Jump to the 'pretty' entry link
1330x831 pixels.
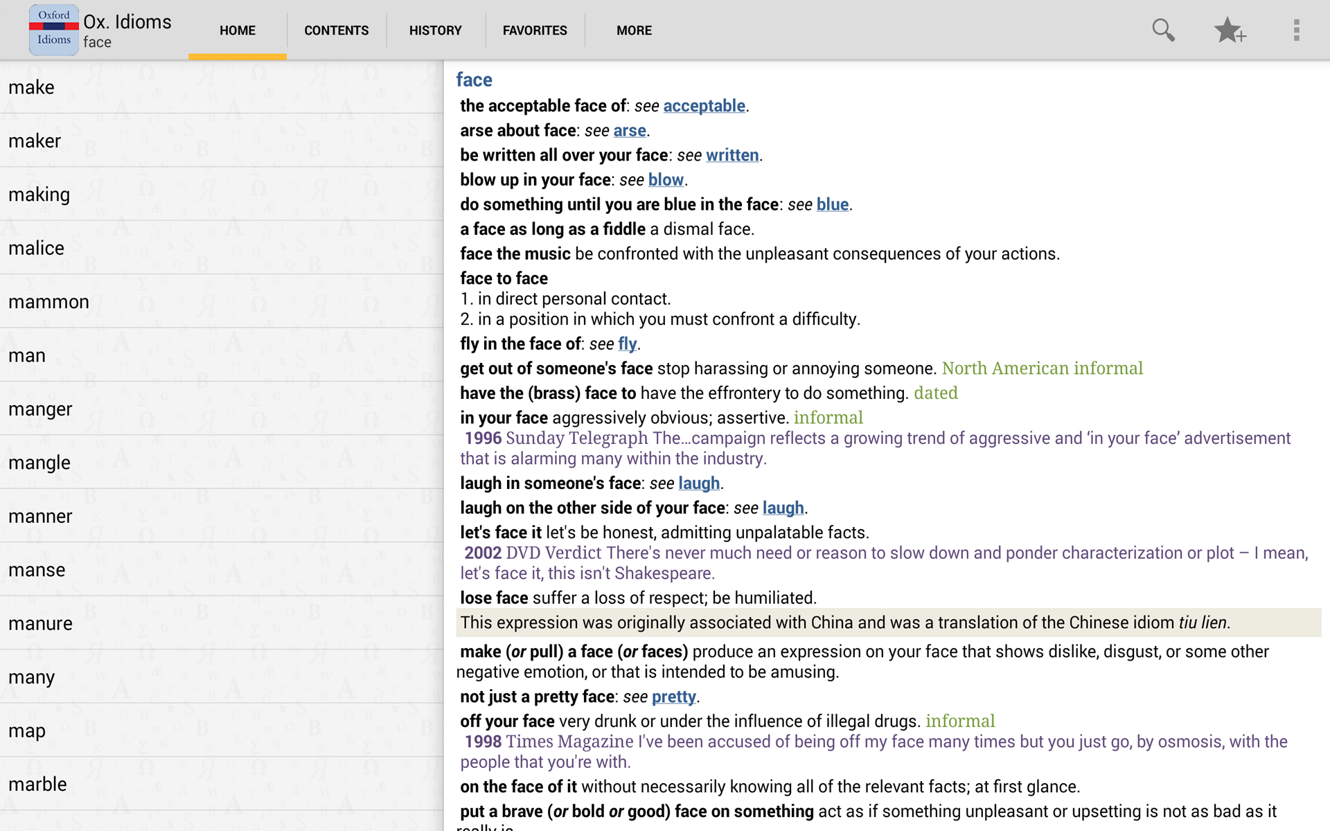pyautogui.click(x=673, y=697)
